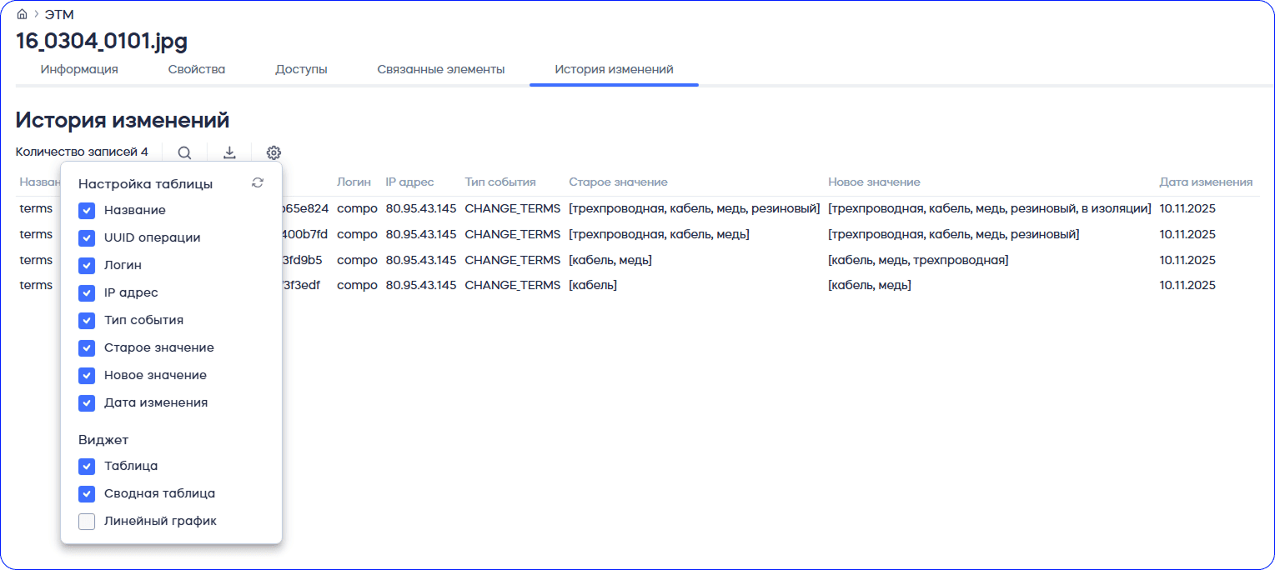Viewport: 1275px width, 570px height.
Task: Open the Информация tab
Action: click(x=79, y=69)
